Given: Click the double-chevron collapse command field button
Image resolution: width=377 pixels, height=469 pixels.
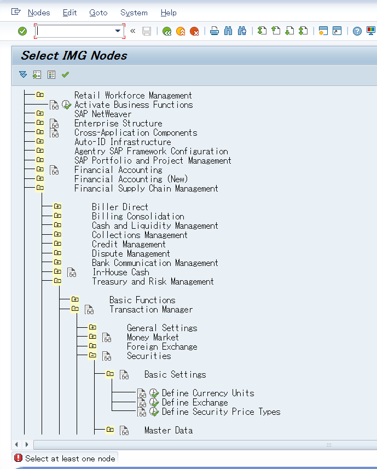Looking at the screenshot, I should (x=133, y=31).
